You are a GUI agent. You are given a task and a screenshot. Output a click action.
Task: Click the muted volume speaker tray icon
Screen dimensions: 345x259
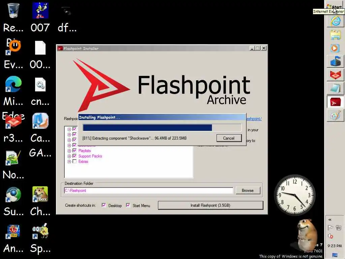point(331,236)
